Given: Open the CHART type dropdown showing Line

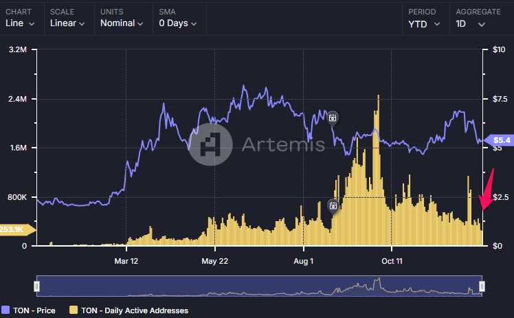Looking at the screenshot, I should click(x=20, y=23).
